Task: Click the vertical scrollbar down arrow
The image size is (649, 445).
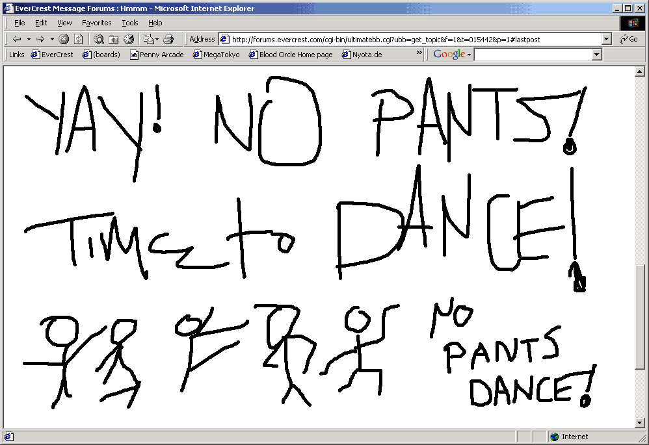Action: 639,423
